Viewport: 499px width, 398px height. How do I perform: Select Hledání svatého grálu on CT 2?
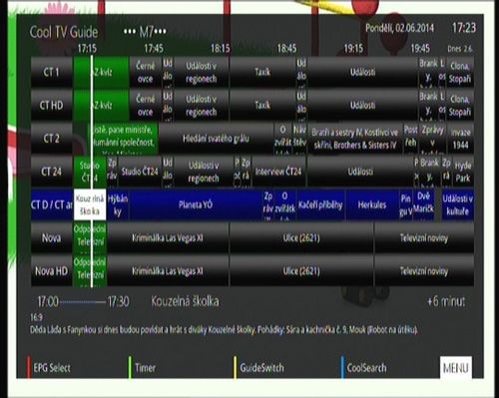click(x=216, y=139)
